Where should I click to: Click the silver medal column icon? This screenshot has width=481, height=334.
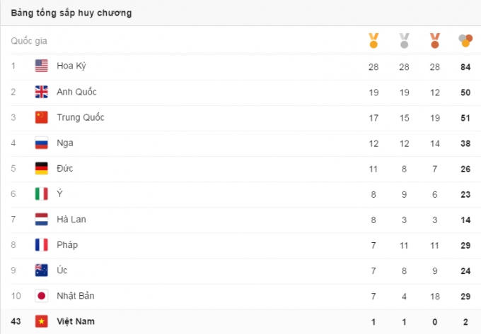(x=404, y=41)
